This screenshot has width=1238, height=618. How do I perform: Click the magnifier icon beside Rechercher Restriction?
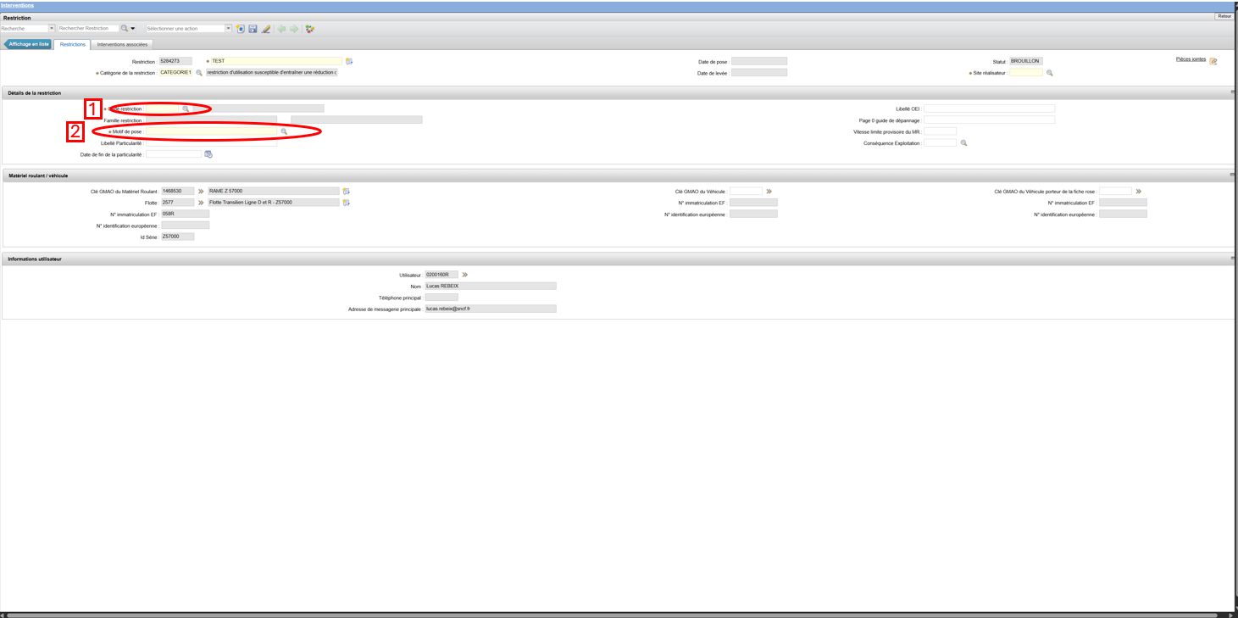124,29
